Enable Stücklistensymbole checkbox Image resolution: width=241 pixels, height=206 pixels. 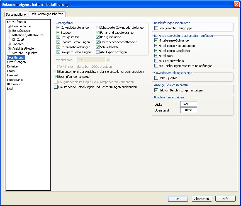coord(156,60)
